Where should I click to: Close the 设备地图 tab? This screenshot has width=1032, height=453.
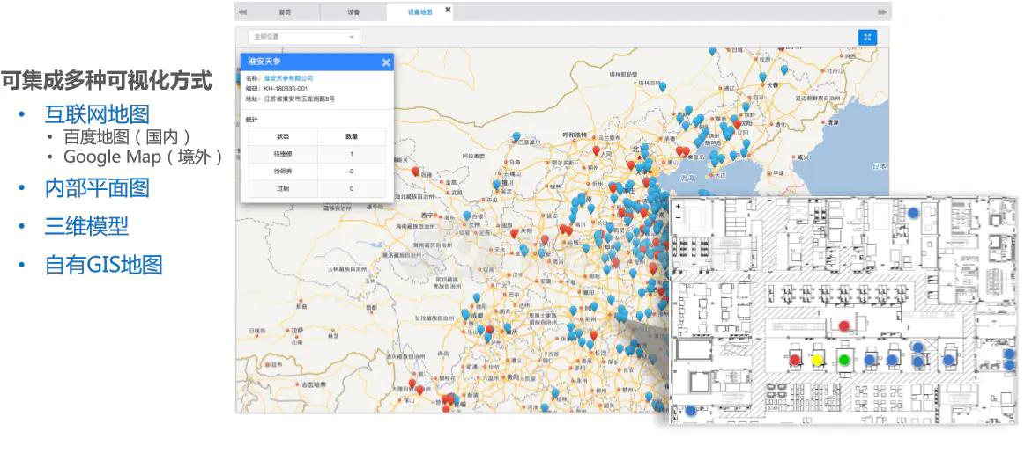click(448, 11)
